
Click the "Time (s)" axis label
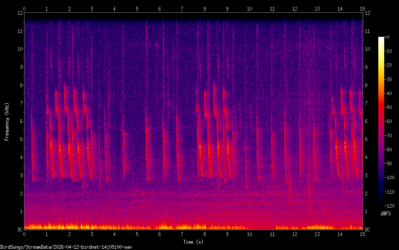coord(193,242)
